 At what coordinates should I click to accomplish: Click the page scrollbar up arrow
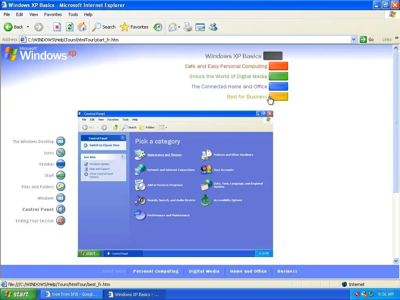396,48
